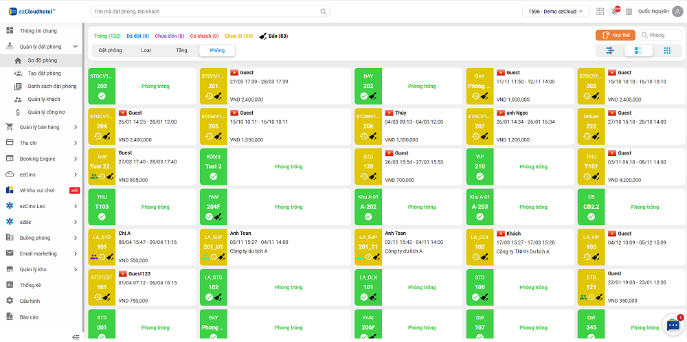This screenshot has width=687, height=342.
Task: Open the chat support bubble icon
Action: click(x=673, y=325)
